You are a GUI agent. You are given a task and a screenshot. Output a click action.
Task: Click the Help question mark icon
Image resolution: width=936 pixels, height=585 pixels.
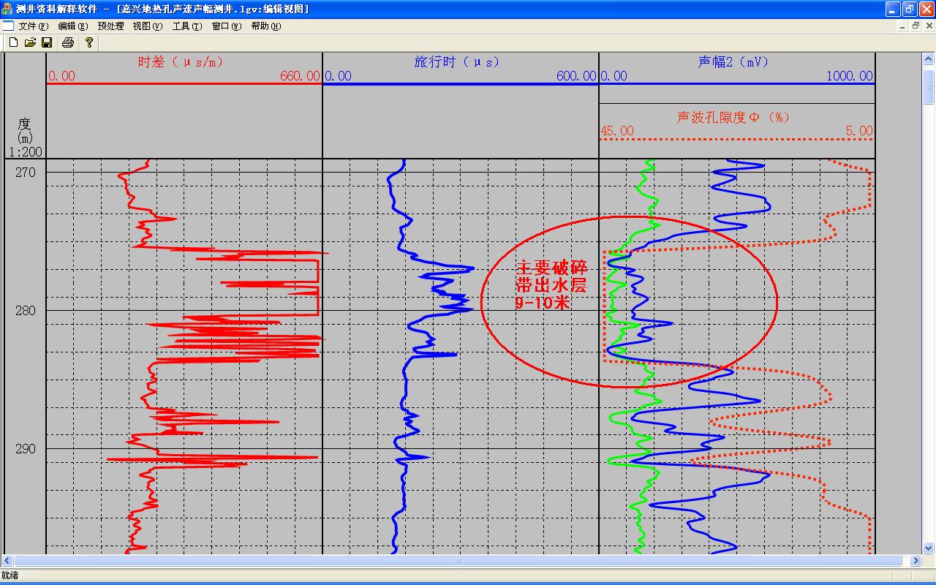click(89, 42)
